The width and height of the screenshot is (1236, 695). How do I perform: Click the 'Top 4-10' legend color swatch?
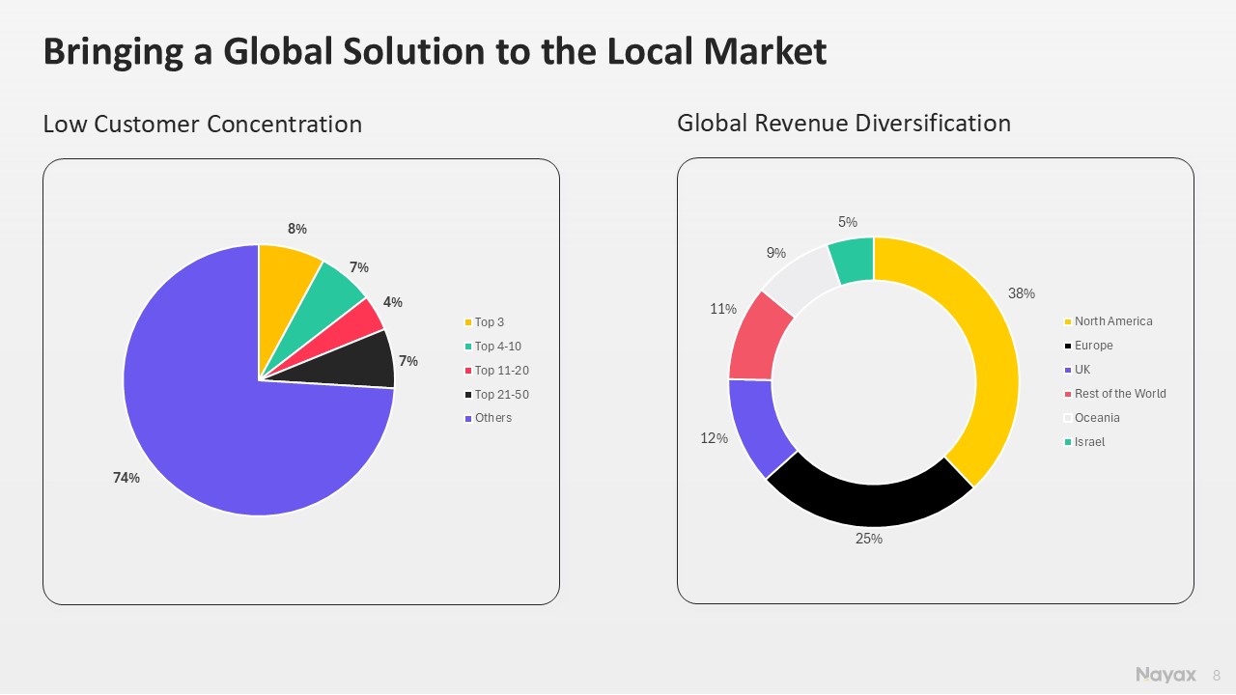468,347
